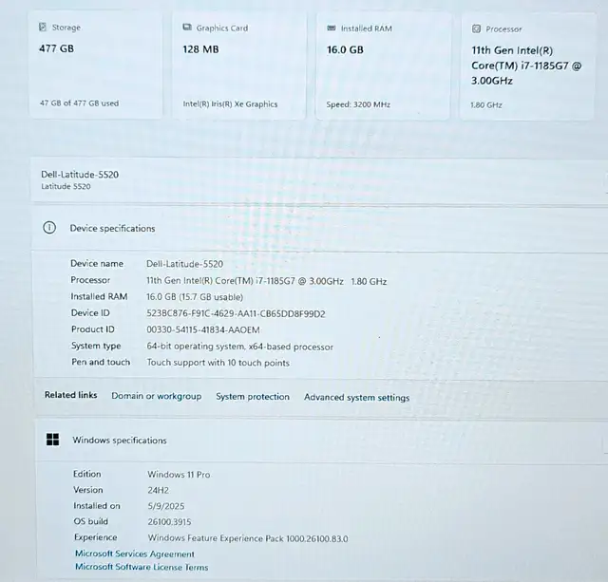Open Advanced system settings link
The image size is (608, 582).
tap(357, 398)
